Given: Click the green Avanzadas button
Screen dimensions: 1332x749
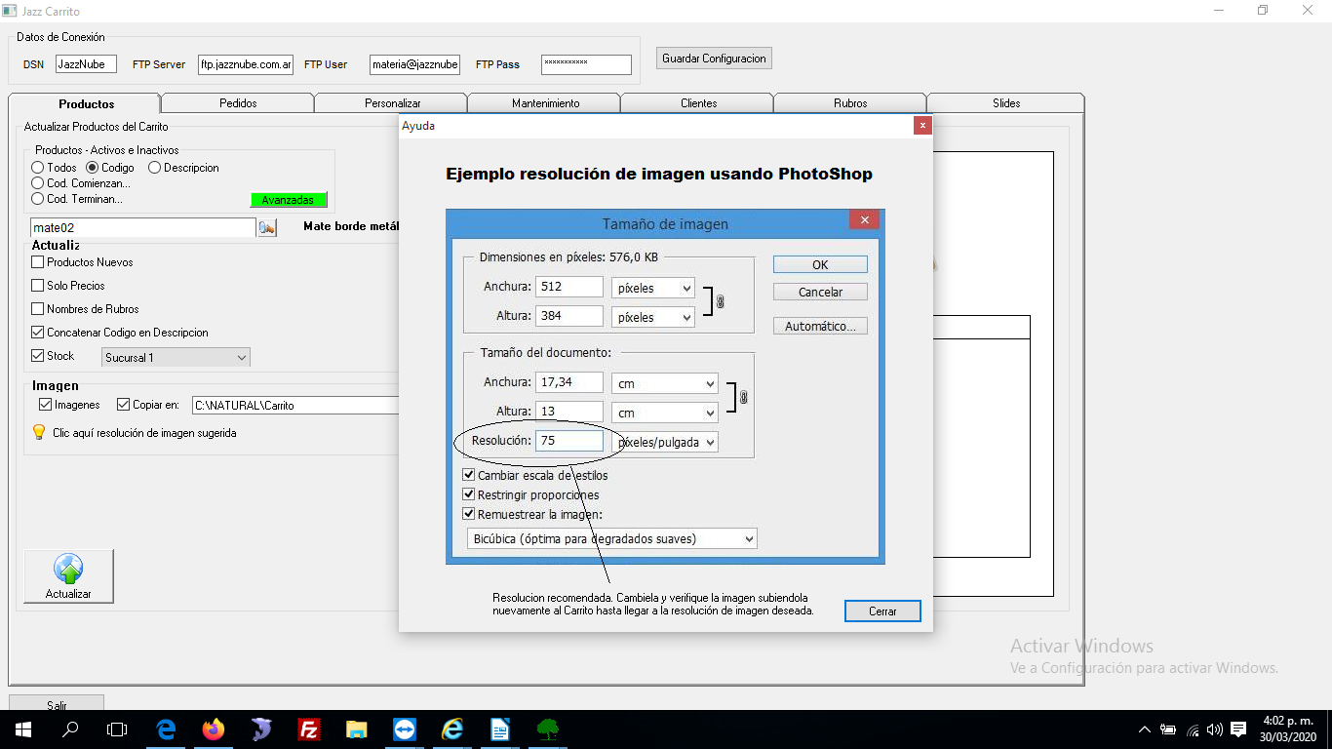Looking at the screenshot, I should coord(288,200).
